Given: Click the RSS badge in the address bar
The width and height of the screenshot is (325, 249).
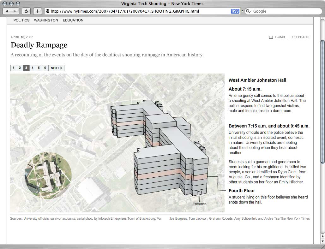Looking at the screenshot, I should 235,11.
